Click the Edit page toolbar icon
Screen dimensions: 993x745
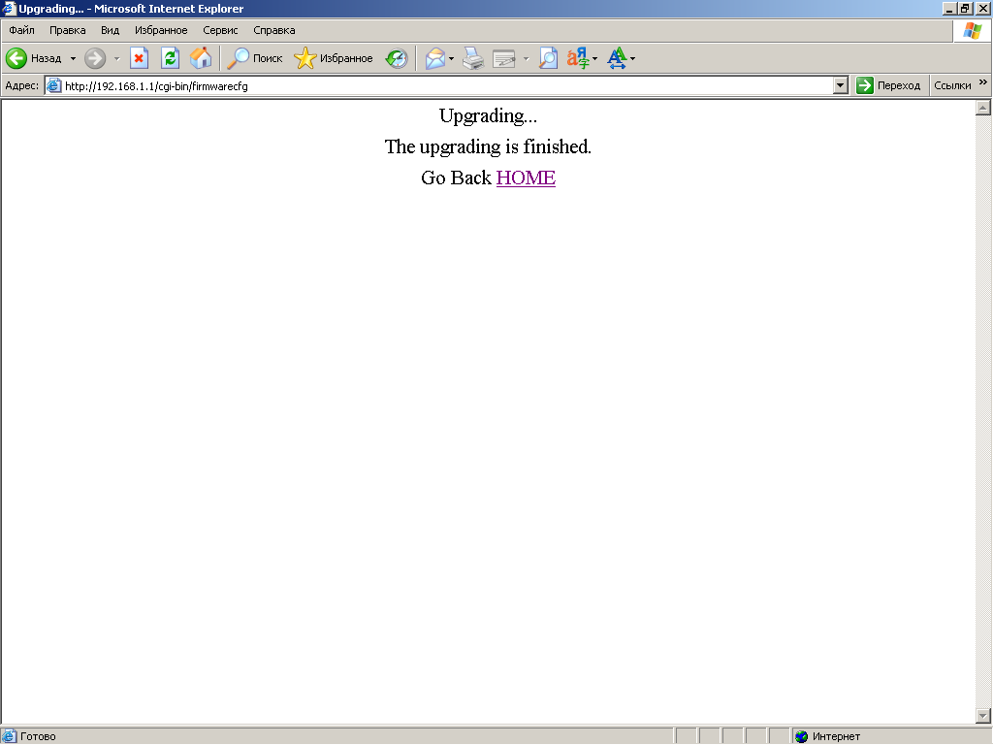(504, 58)
